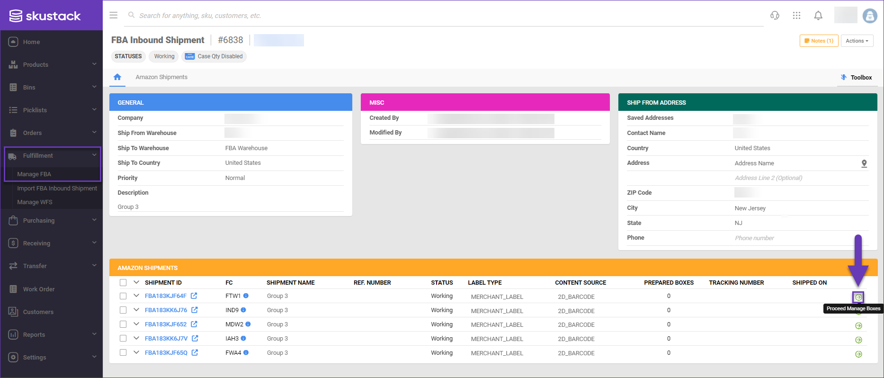The width and height of the screenshot is (884, 378).
Task: Show info for FTW1 fulfillment center
Action: coord(246,296)
